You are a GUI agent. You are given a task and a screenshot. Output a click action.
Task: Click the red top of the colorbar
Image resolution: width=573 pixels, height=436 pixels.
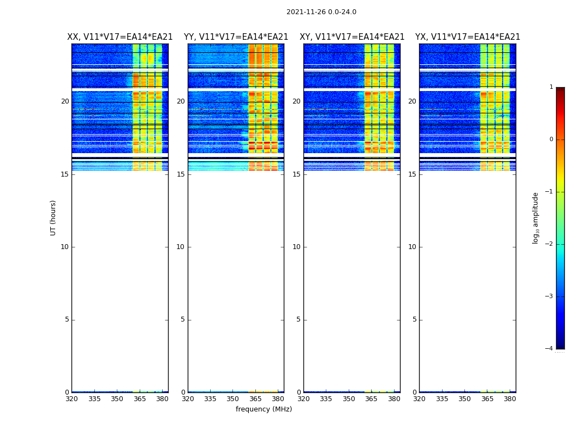[x=560, y=93]
